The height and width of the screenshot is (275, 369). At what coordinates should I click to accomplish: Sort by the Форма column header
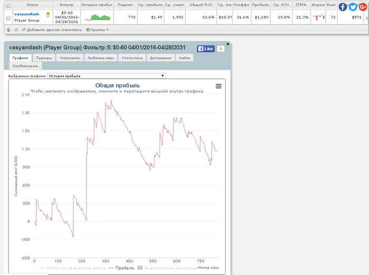point(318,5)
